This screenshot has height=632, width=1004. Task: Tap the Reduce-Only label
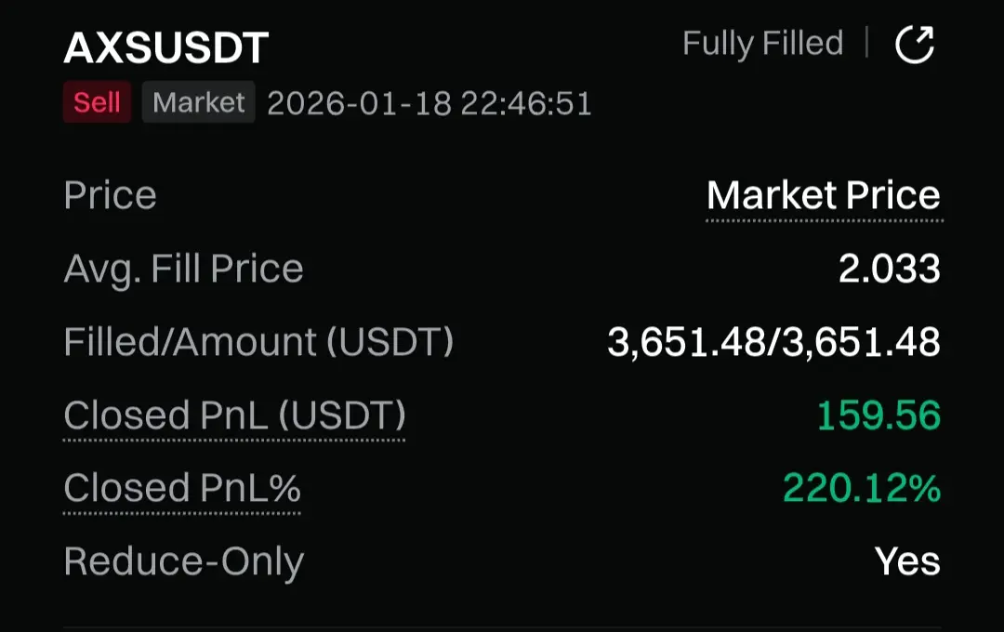183,562
